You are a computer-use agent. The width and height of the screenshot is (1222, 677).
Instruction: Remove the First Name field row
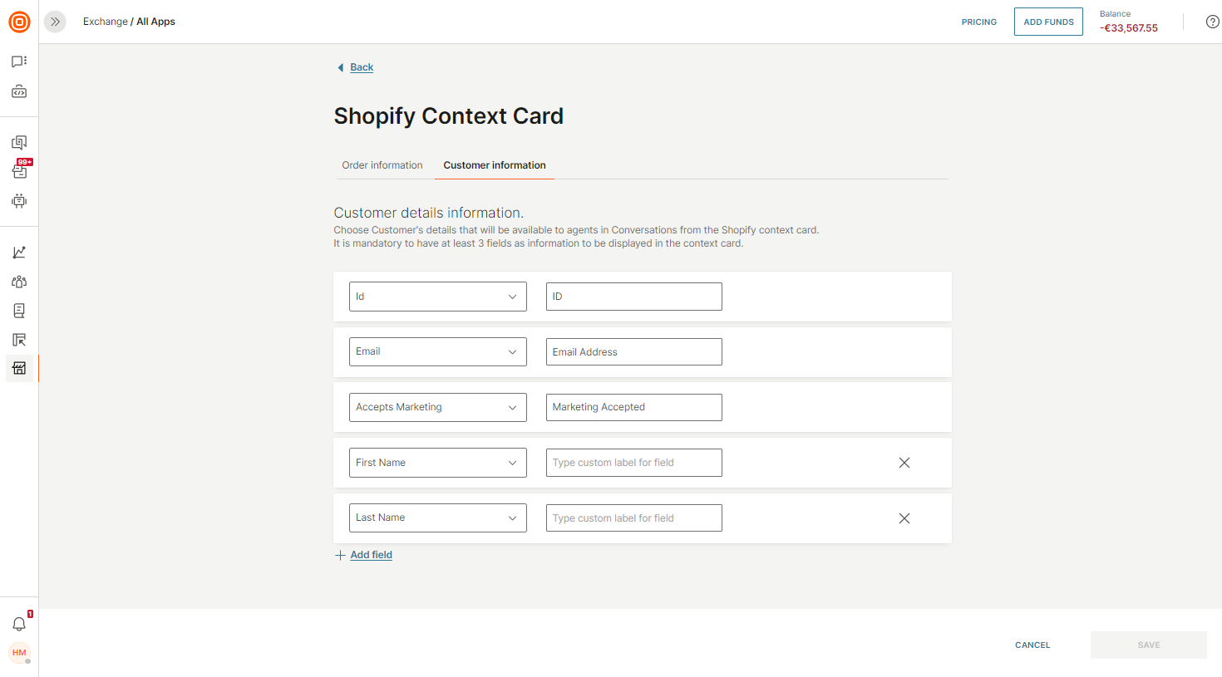click(904, 463)
